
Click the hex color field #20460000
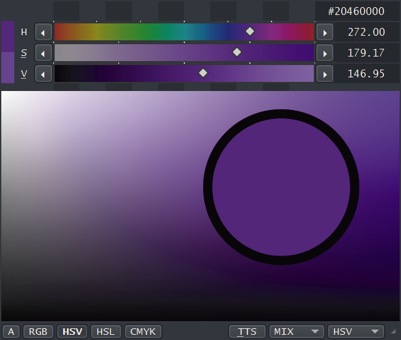357,11
